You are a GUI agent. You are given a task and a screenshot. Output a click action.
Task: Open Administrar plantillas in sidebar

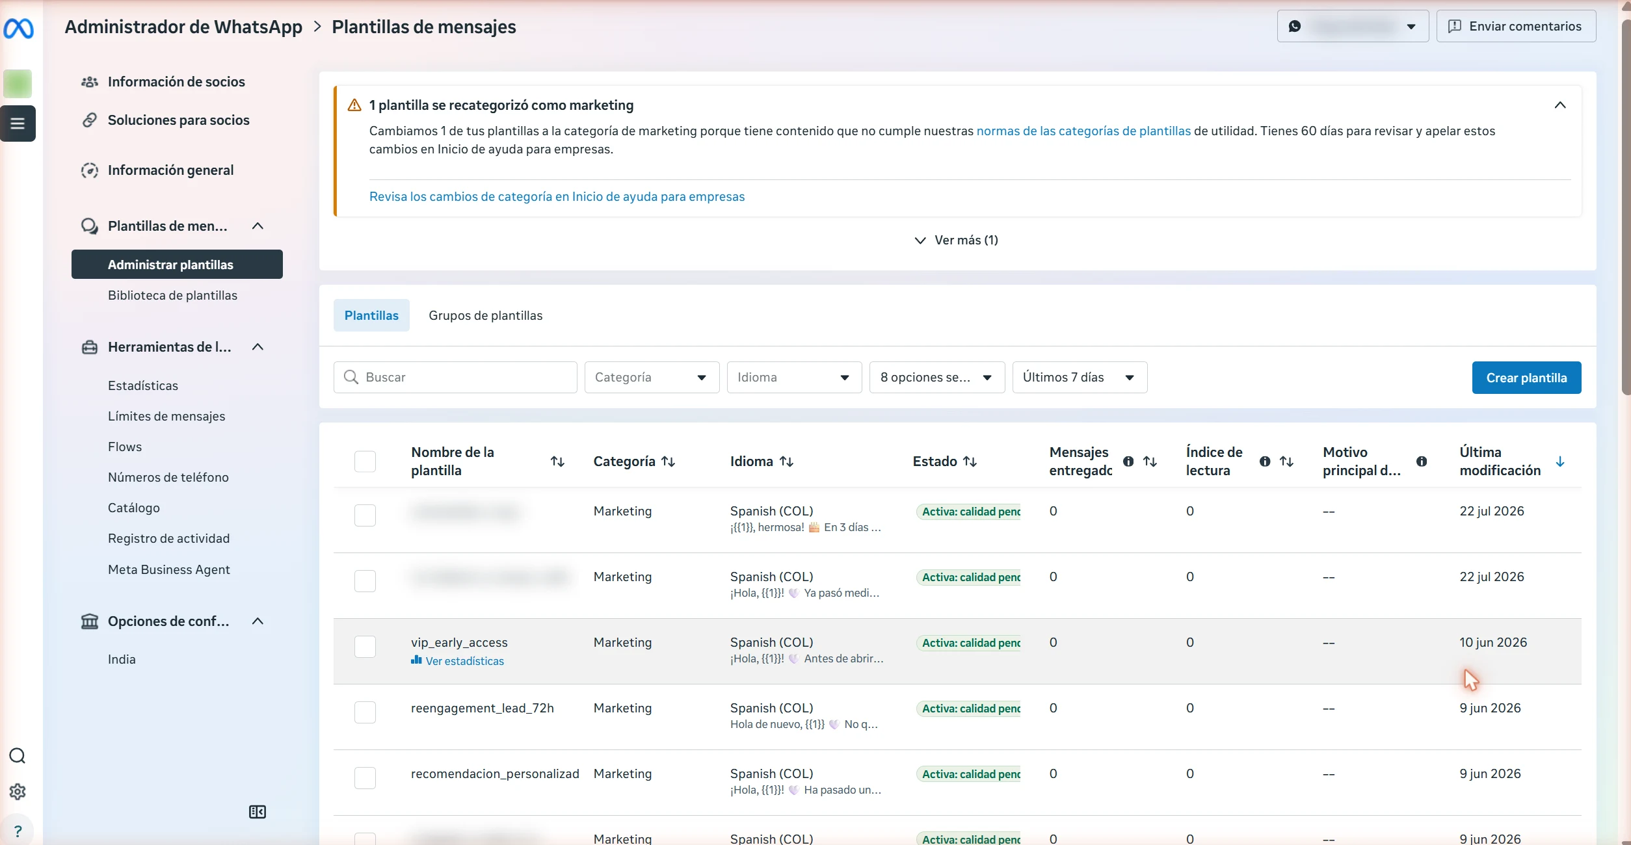[x=177, y=265]
